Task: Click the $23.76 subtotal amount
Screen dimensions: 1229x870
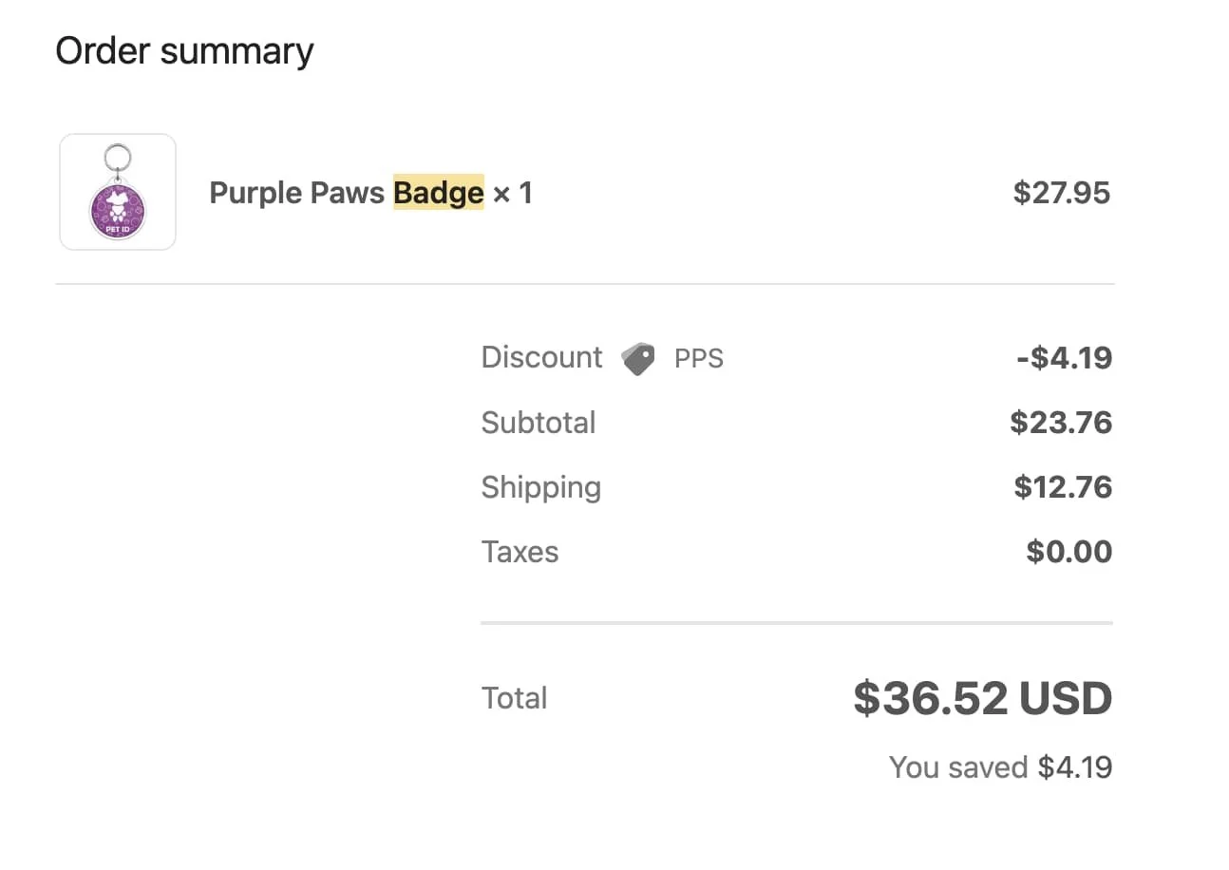Action: click(1061, 423)
